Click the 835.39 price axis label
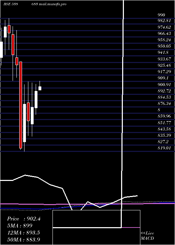This screenshot has height=245, width=175. pyautogui.click(x=164, y=135)
